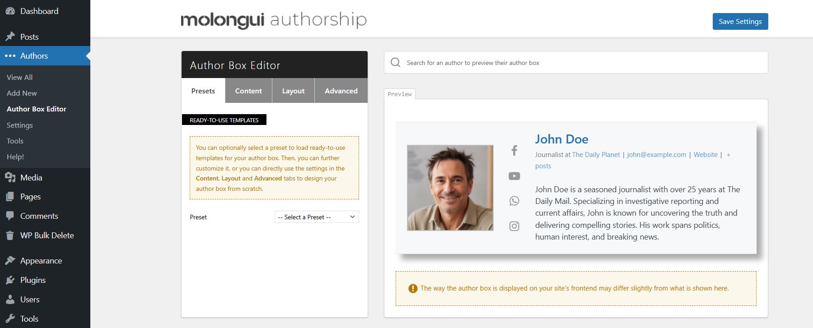
Task: Switch to the Content tab
Action: [248, 91]
